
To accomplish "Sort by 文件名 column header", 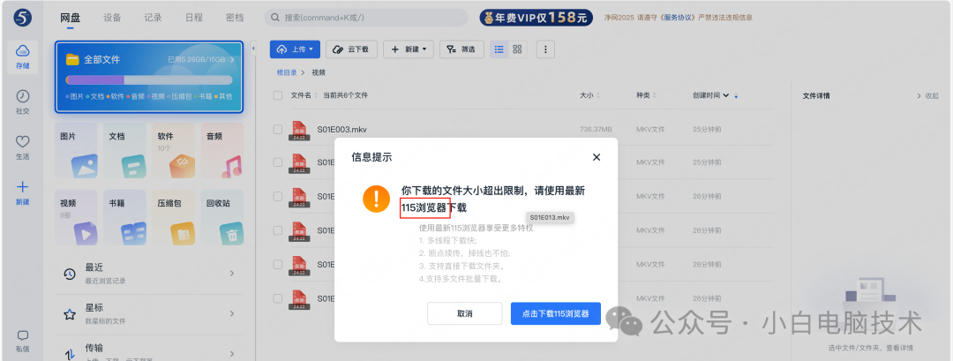I will [x=302, y=95].
